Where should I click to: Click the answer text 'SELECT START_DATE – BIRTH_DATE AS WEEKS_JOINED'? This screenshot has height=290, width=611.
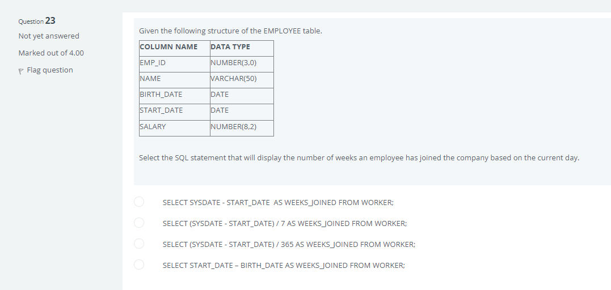point(284,266)
